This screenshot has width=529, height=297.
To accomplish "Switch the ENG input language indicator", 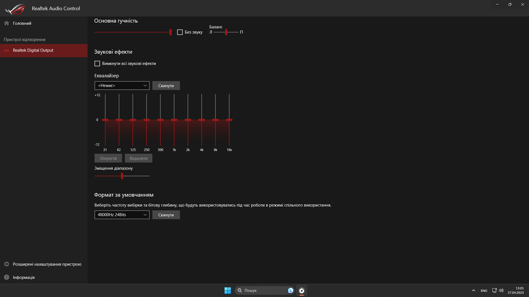I will click(484, 291).
